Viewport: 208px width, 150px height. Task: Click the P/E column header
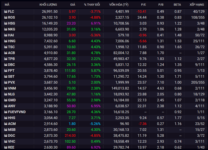(143, 5)
